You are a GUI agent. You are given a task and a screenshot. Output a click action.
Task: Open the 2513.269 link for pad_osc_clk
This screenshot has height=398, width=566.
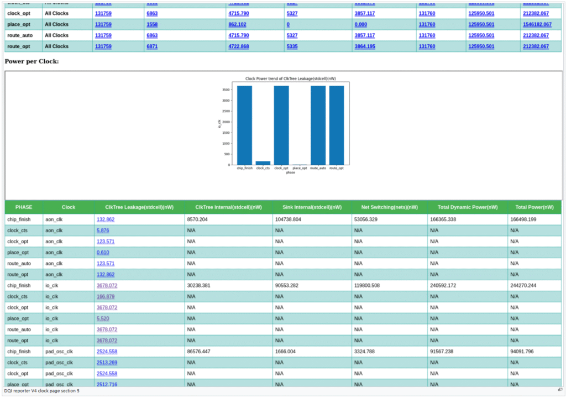(x=107, y=363)
